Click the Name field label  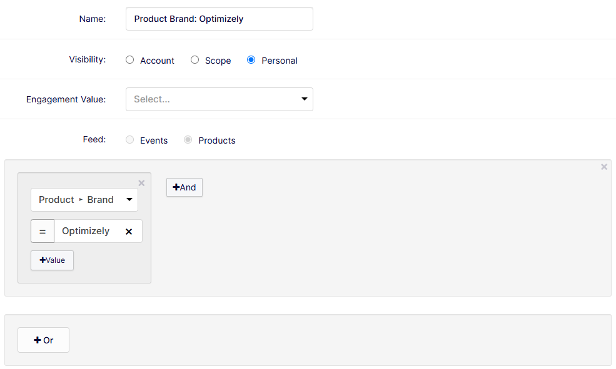click(x=92, y=19)
